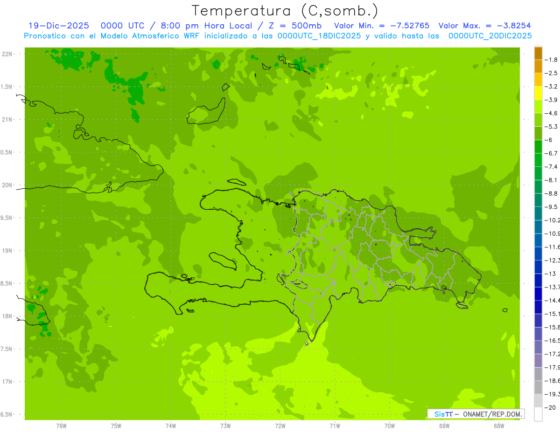Click the green colorbar swatch between -6 and -6.7
The width and height of the screenshot is (560, 432).
[x=538, y=146]
